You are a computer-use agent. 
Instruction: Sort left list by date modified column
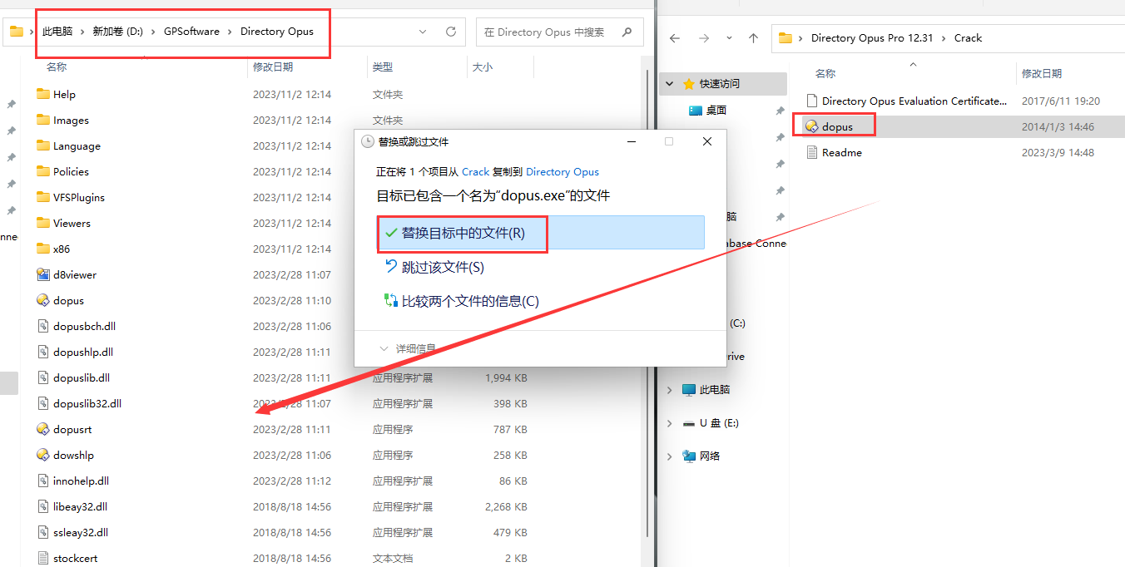[273, 67]
